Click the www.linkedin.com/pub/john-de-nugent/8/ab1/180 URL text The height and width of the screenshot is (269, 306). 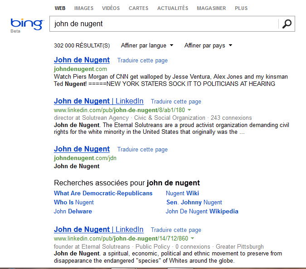[119, 110]
